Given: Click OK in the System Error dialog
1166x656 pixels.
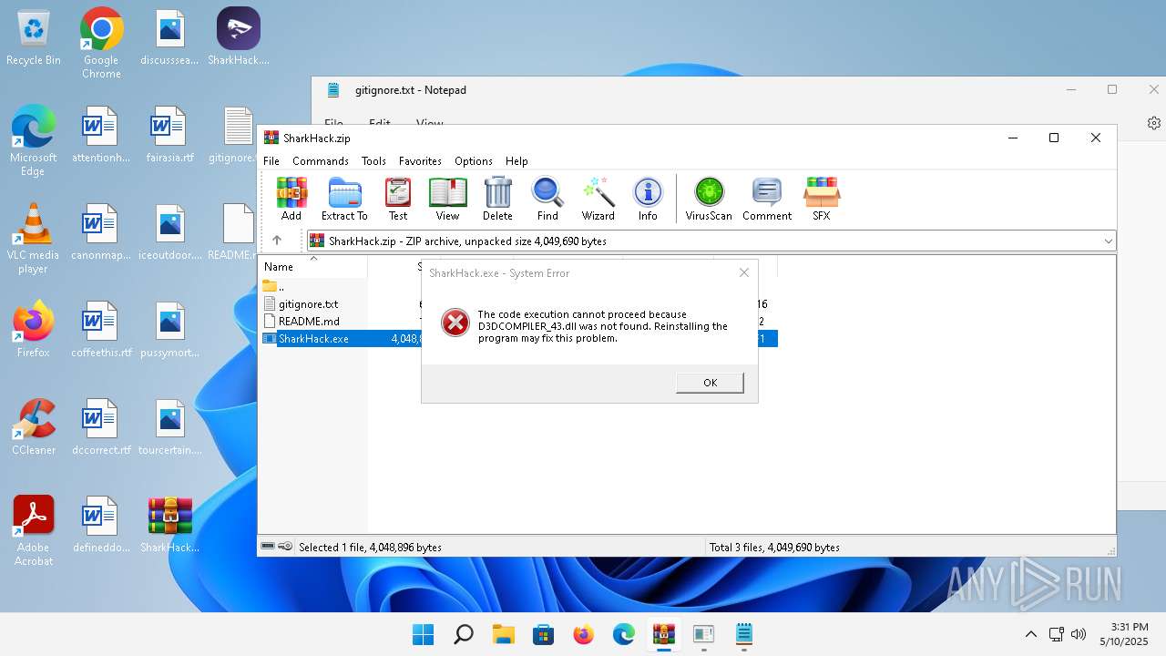Looking at the screenshot, I should 710,383.
